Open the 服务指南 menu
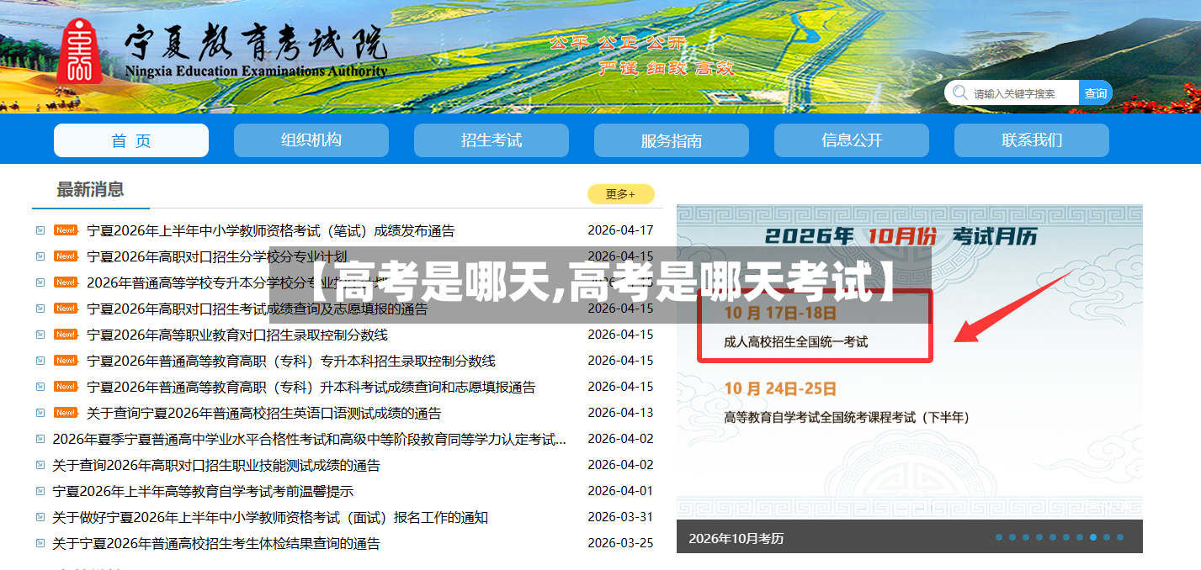Screen dimensions: 1201x570 (672, 140)
